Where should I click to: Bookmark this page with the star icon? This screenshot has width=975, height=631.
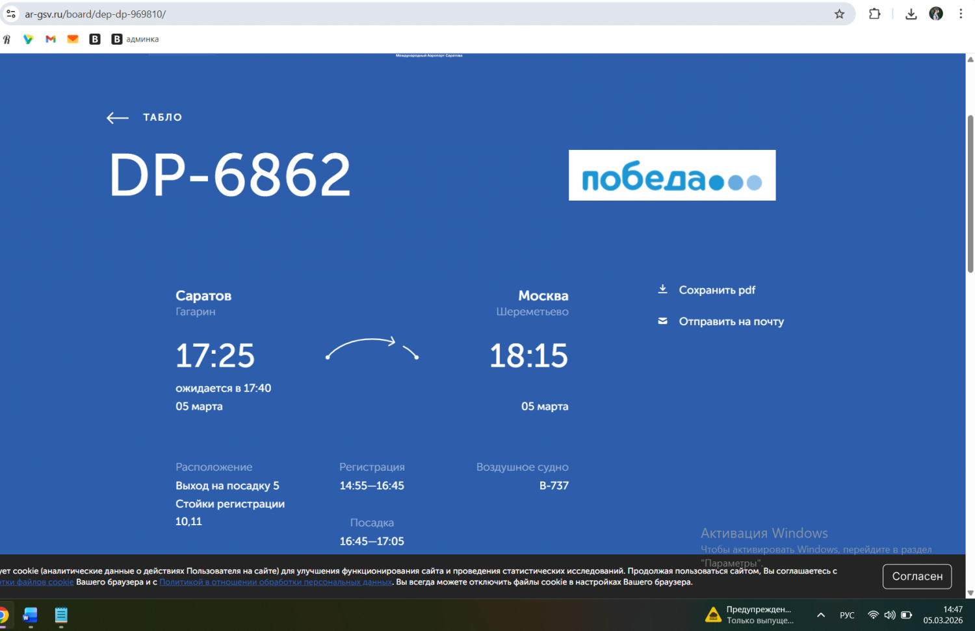click(839, 14)
